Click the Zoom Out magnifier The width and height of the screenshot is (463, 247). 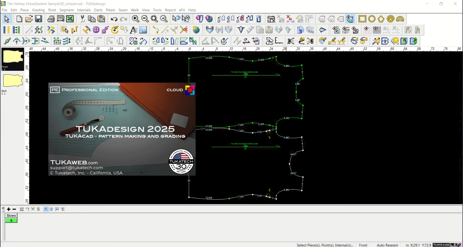[145, 19]
